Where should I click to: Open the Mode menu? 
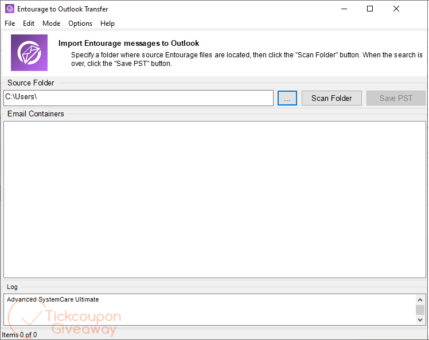[51, 24]
